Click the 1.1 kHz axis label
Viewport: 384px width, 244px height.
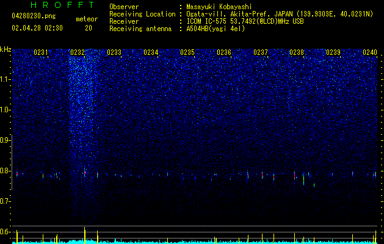click(x=4, y=79)
